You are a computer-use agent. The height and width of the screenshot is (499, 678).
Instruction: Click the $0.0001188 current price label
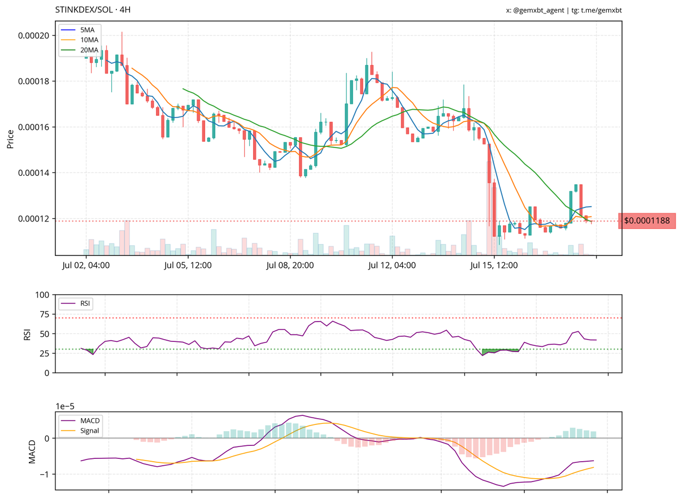[647, 221]
